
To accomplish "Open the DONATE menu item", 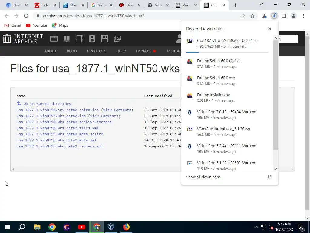I will pyautogui.click(x=146, y=51).
